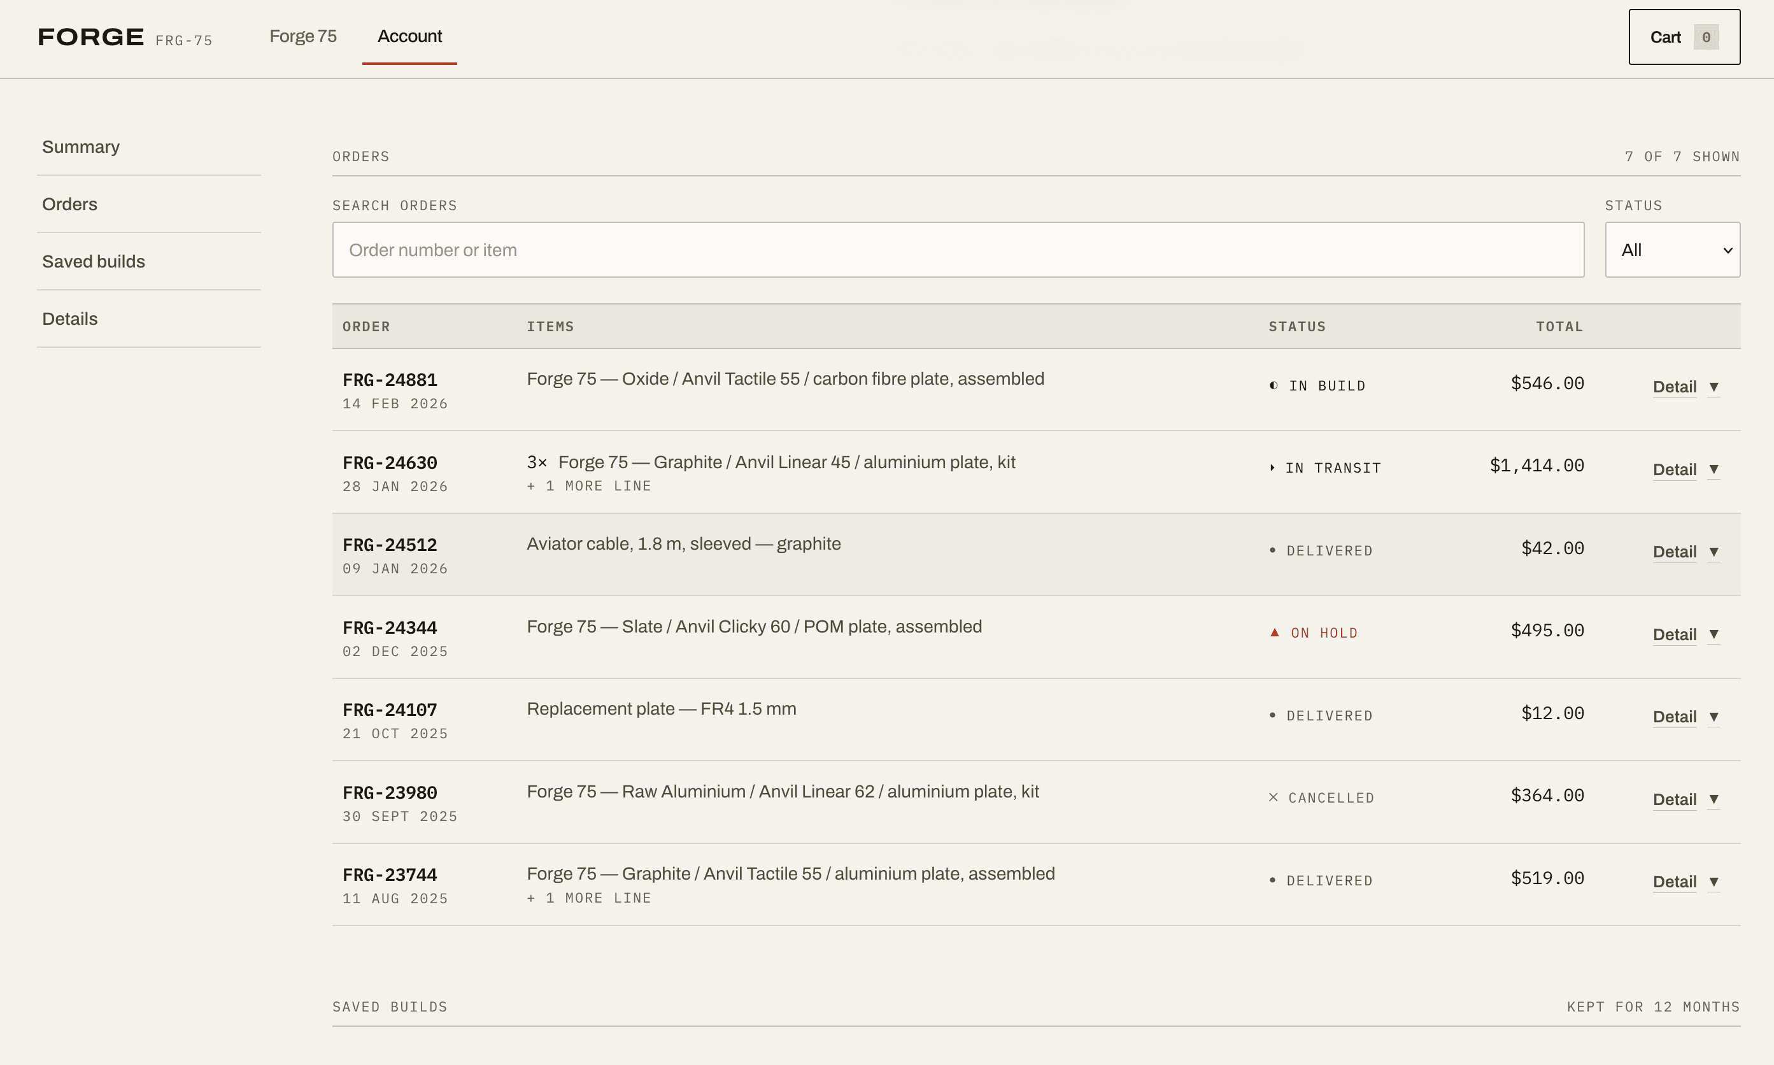The image size is (1774, 1065).
Task: Click the $546.00 total
Action: point(1547,383)
